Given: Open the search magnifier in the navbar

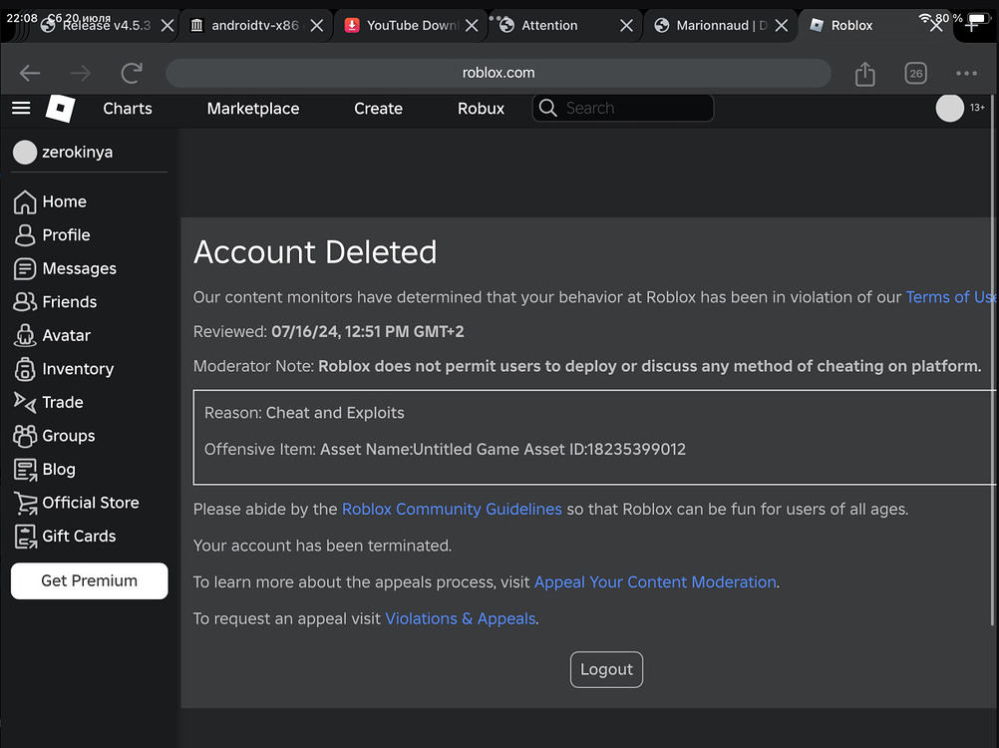Looking at the screenshot, I should click(547, 108).
